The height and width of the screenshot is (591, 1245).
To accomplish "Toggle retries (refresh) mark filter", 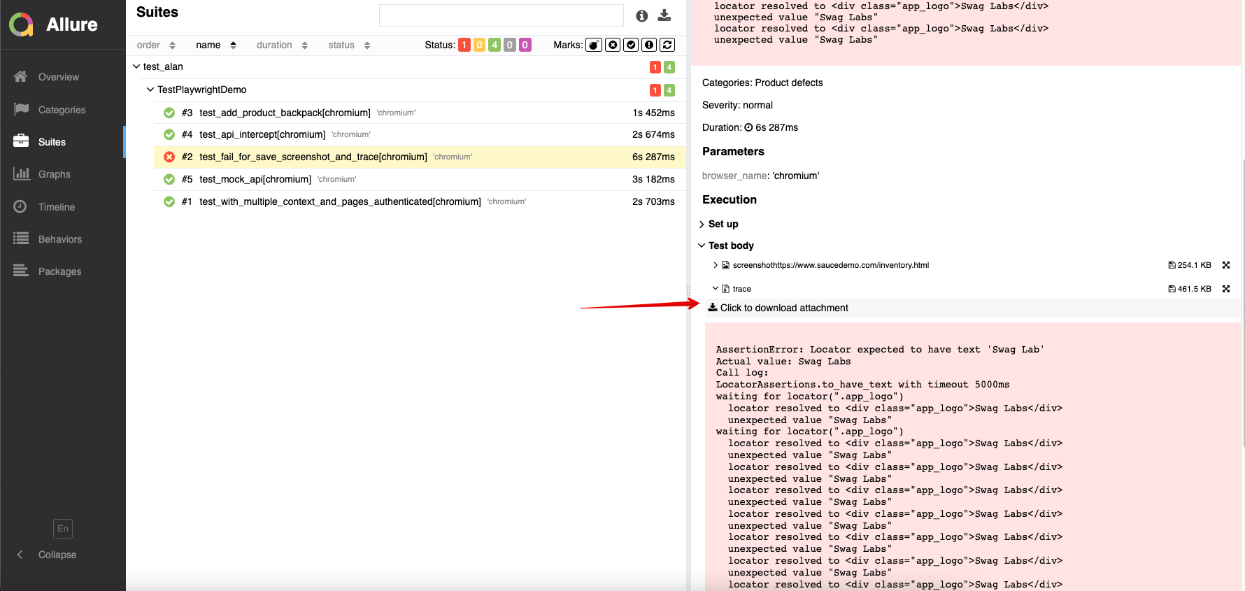I will coord(667,45).
